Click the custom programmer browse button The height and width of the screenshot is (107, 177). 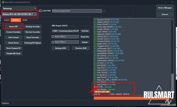(x=104, y=11)
